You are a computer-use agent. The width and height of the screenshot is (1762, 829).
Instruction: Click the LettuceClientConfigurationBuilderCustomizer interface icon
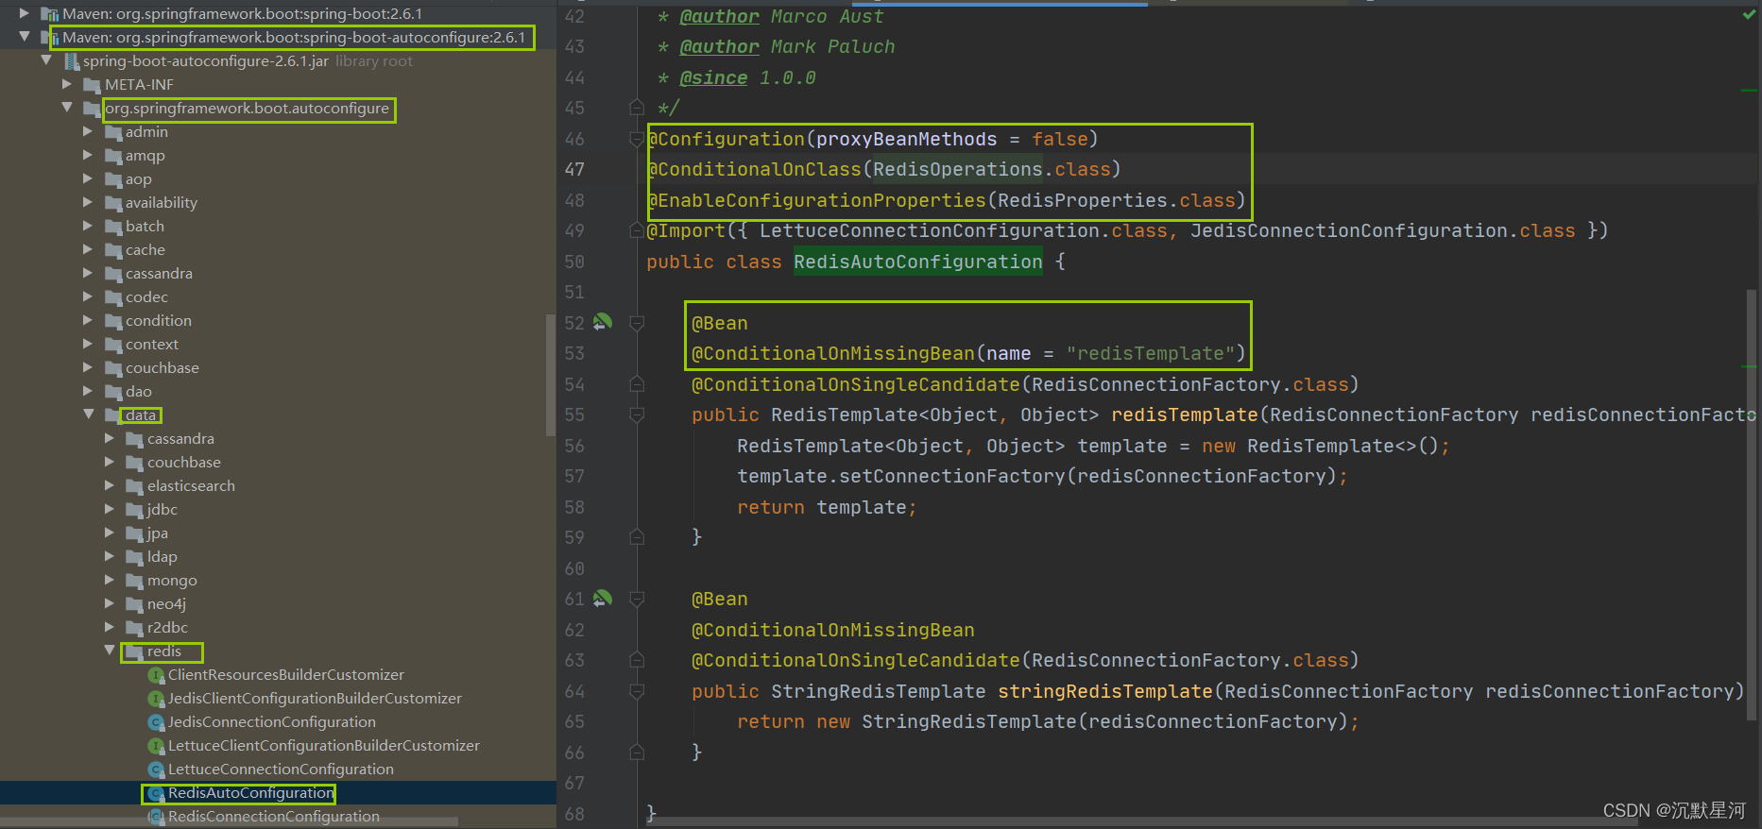coord(157,746)
